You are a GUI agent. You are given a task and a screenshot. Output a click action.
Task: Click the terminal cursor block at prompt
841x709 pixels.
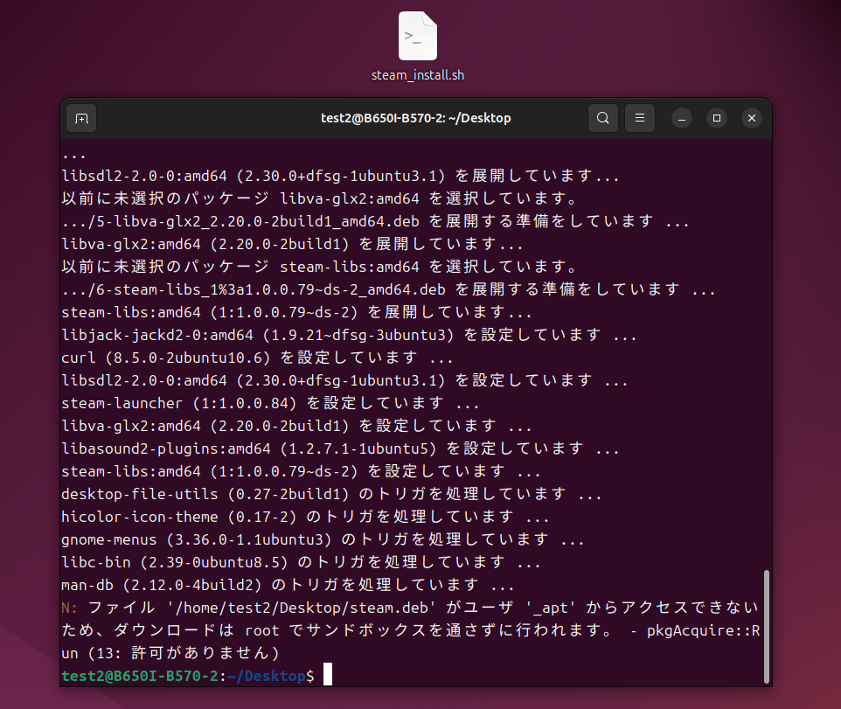click(x=328, y=675)
